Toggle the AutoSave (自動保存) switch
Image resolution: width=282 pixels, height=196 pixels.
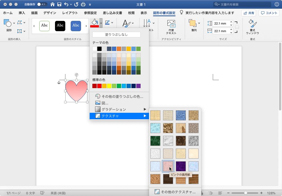click(42, 4)
